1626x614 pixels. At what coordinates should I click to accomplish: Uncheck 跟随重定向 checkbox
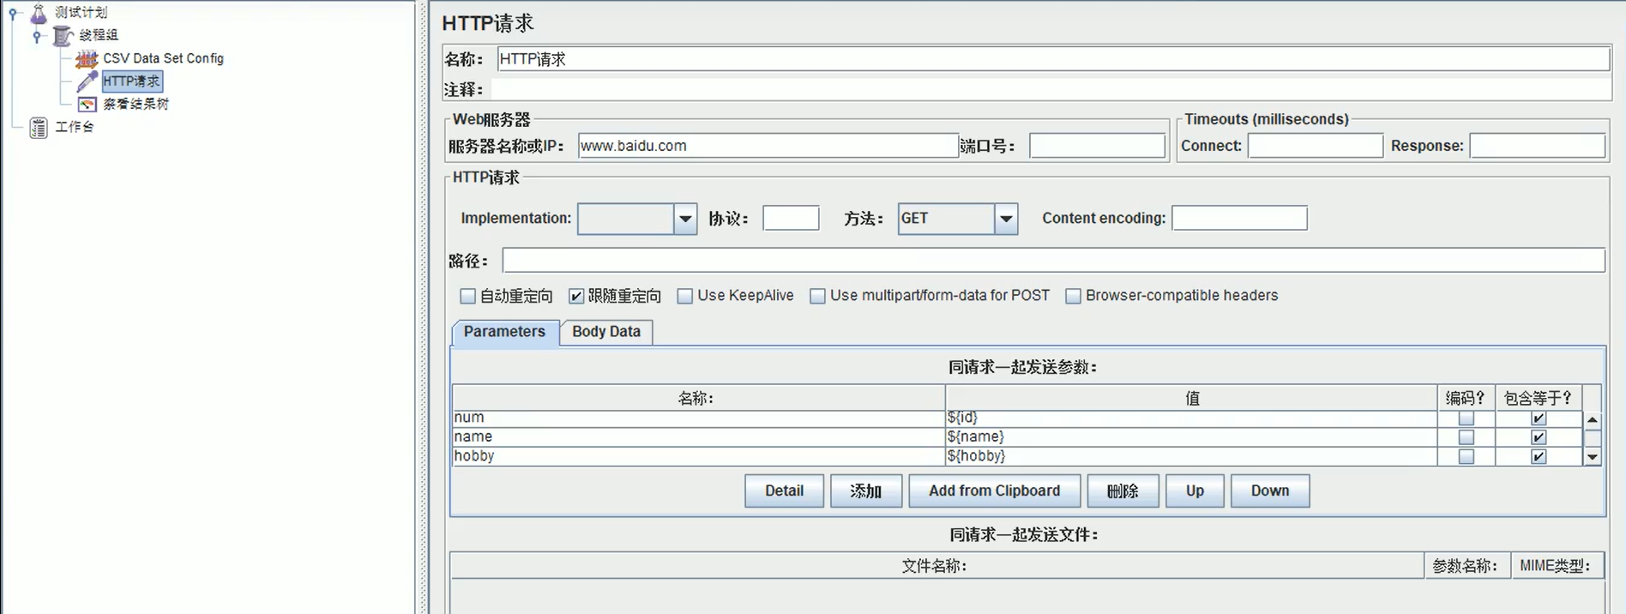(x=576, y=296)
